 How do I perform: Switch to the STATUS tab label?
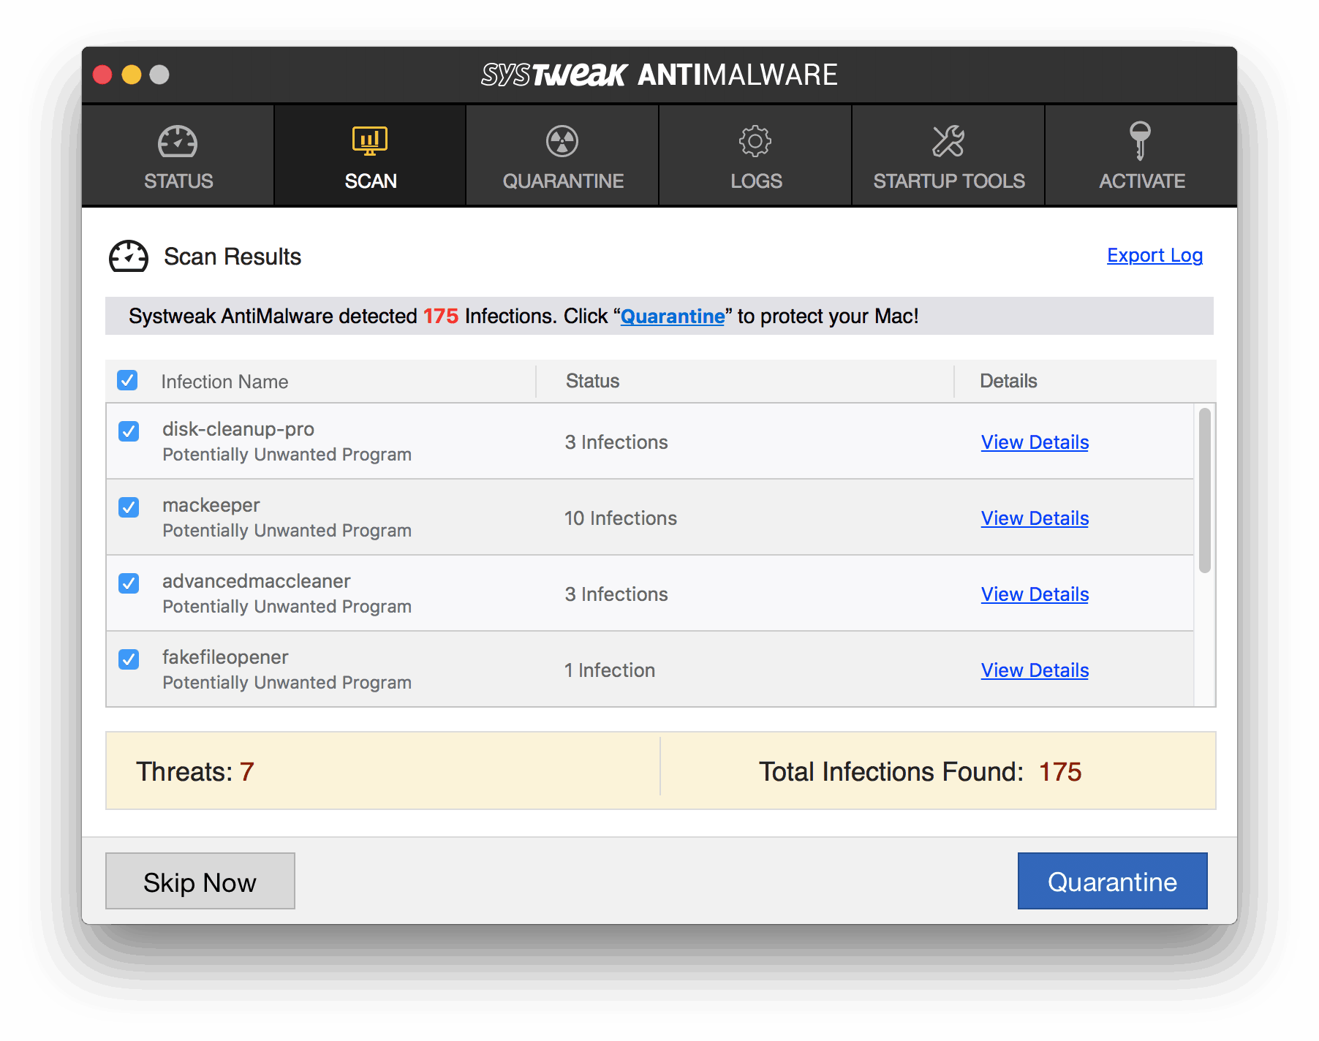(x=178, y=181)
